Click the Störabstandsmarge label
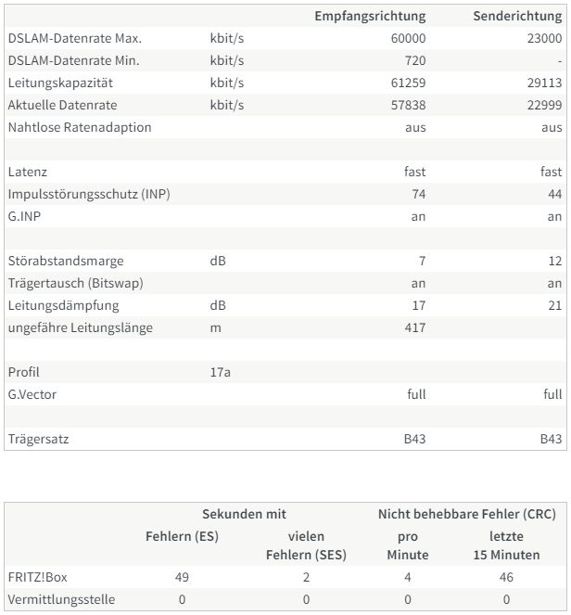The height and width of the screenshot is (615, 571). pyautogui.click(x=66, y=261)
